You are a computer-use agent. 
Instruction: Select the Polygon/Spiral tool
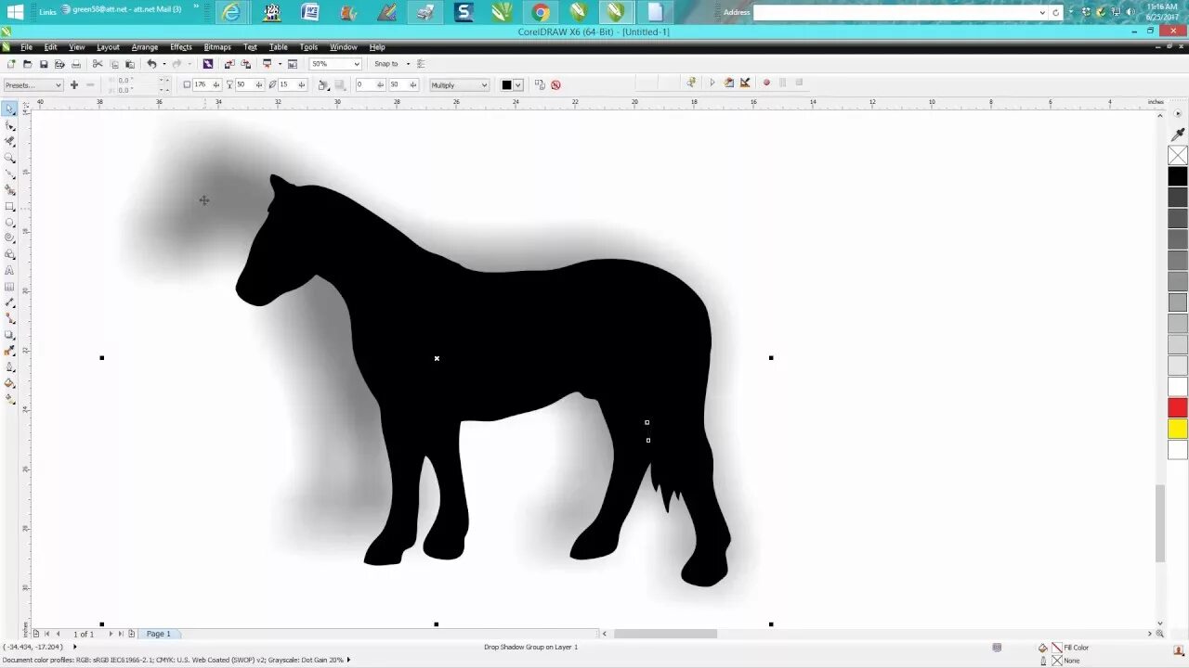9,238
